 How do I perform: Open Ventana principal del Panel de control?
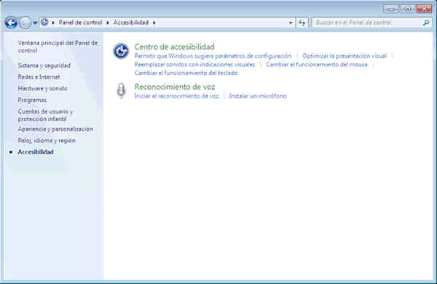(58, 47)
